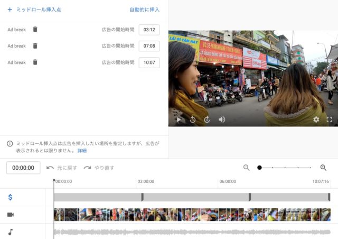Click the video preview image
The image size is (338, 239).
tap(253, 78)
